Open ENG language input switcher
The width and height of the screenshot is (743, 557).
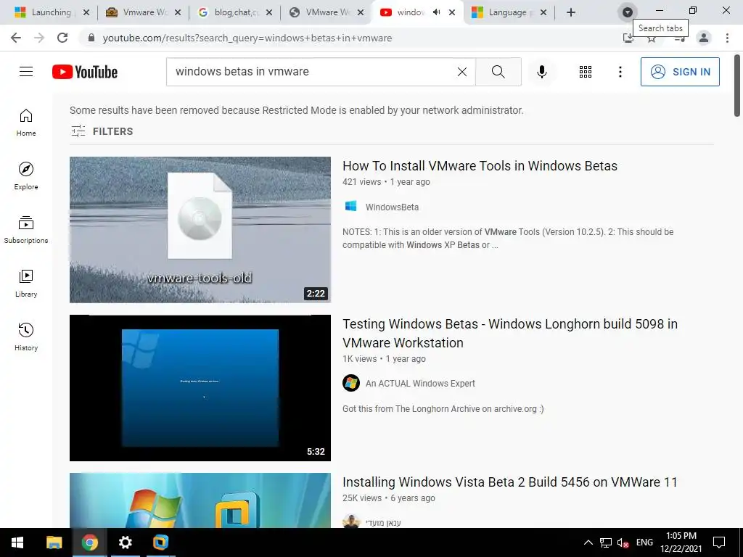[644, 542]
